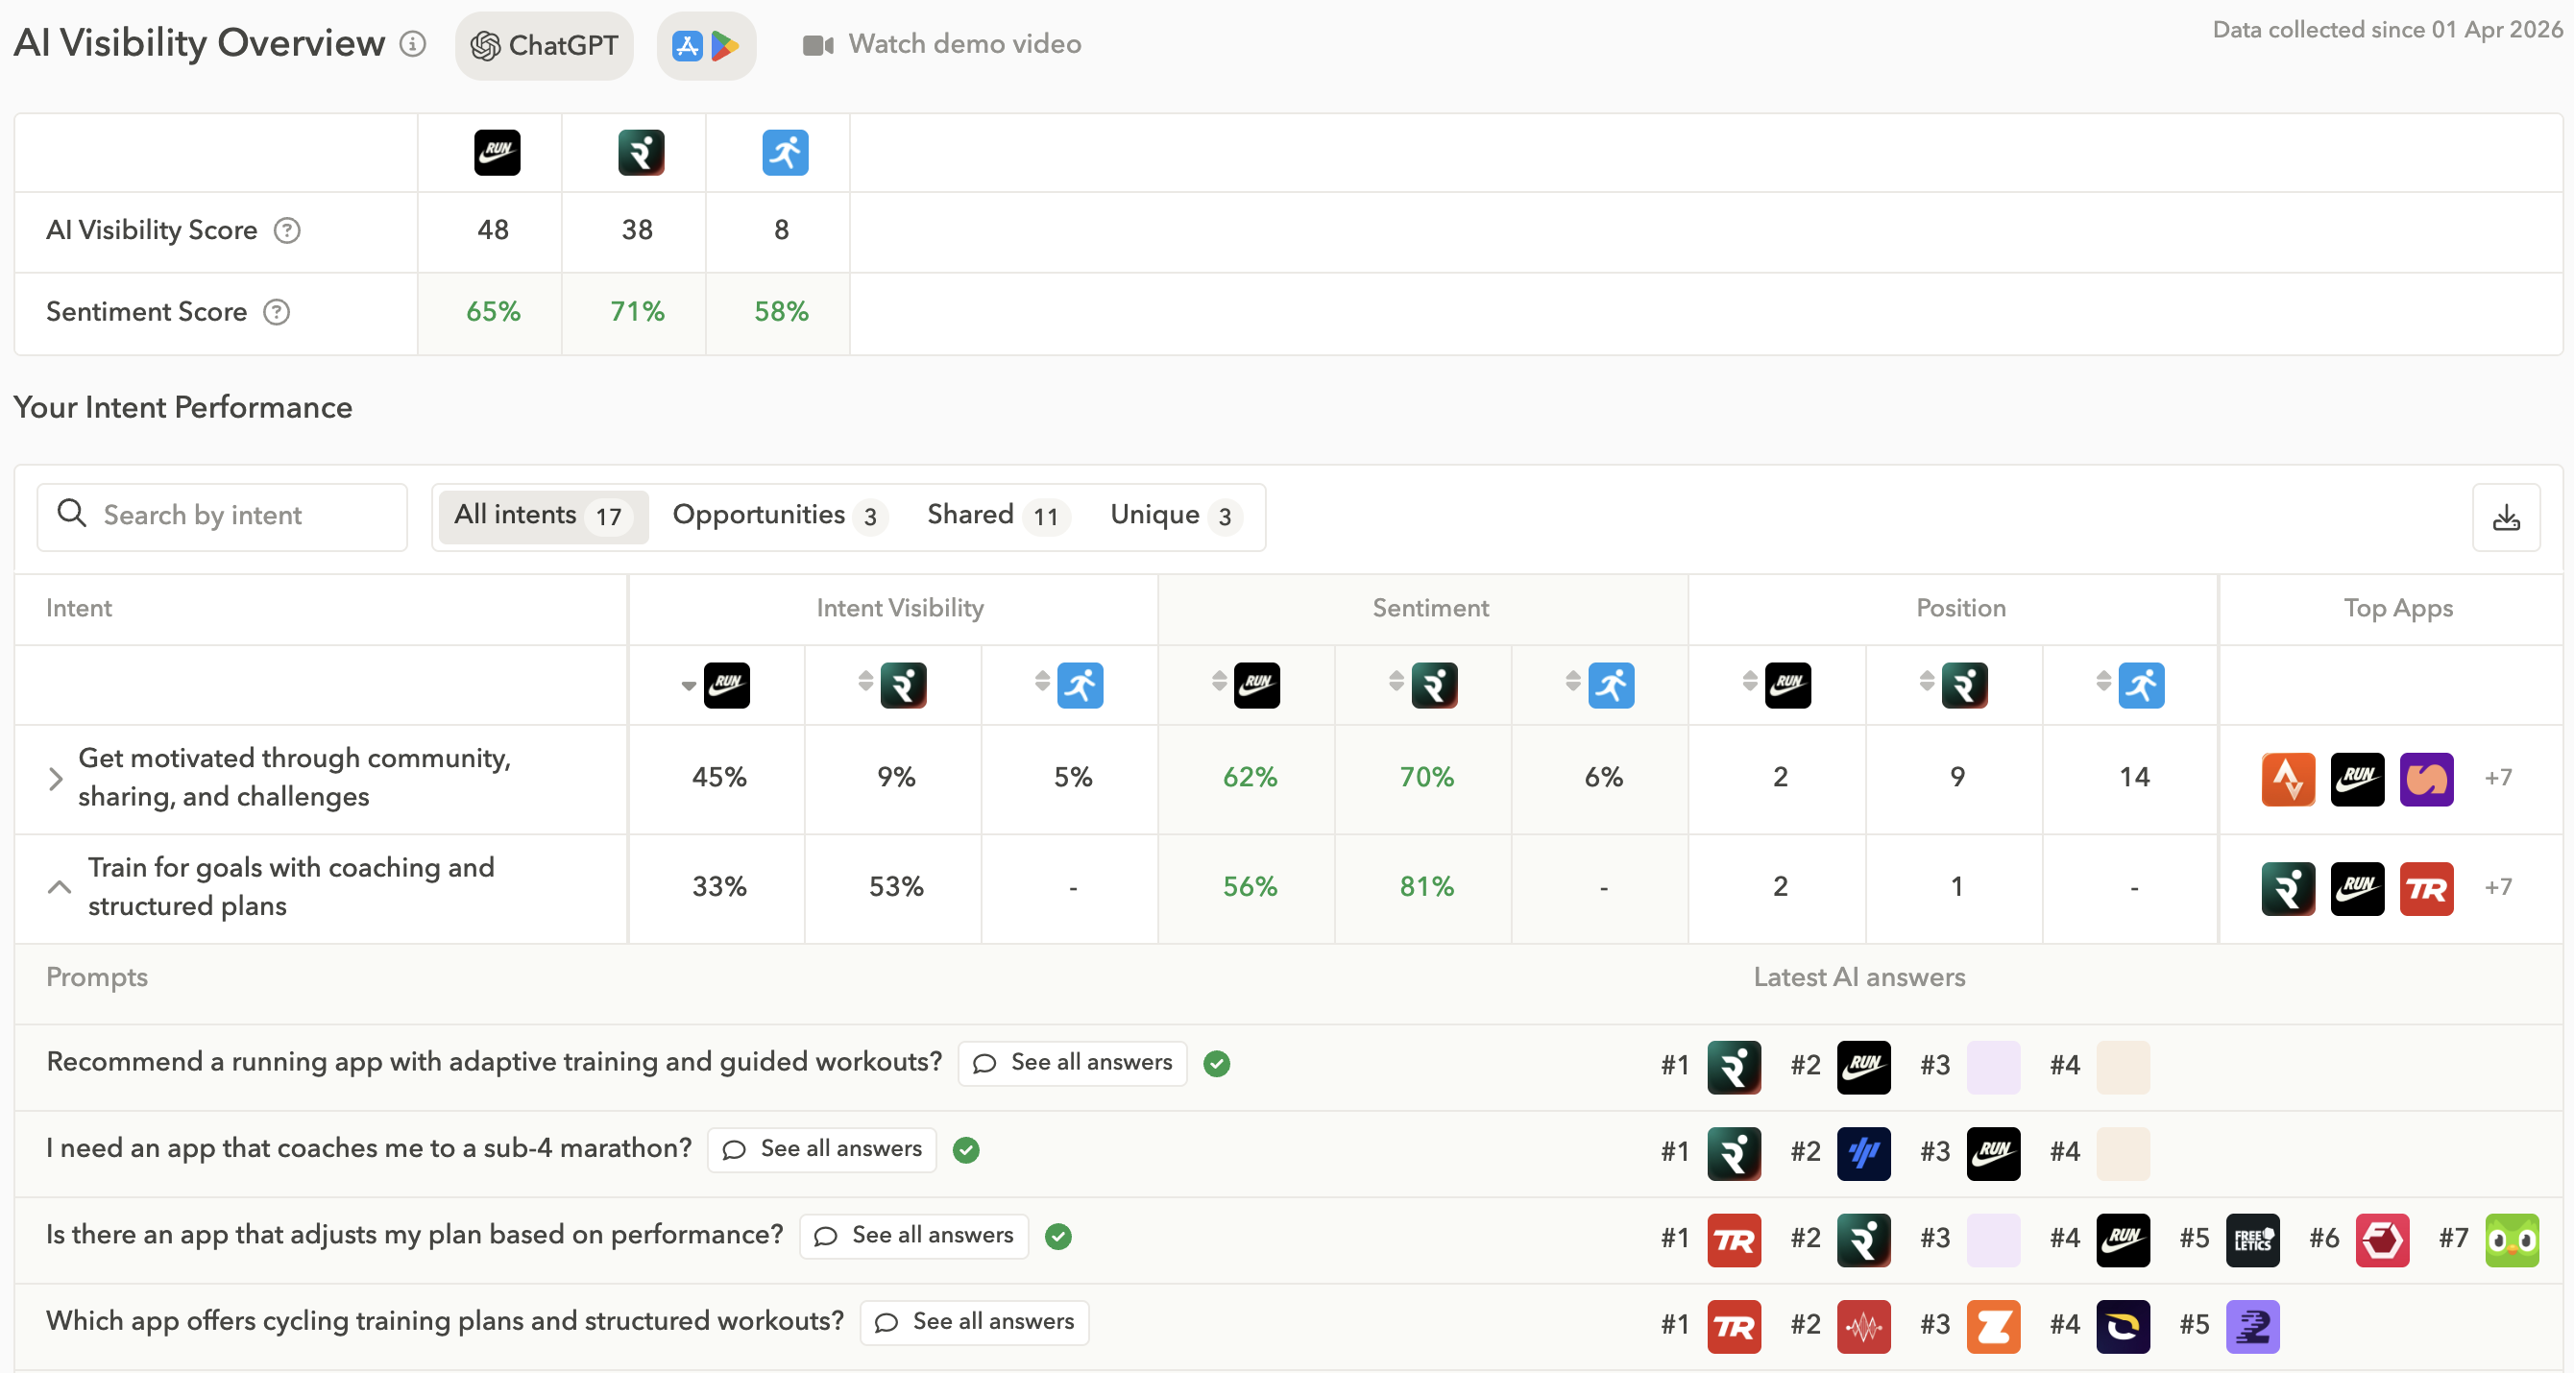This screenshot has width=2574, height=1373.
Task: Click the 81% sentiment cell in Train for goals row
Action: pyautogui.click(x=1426, y=888)
